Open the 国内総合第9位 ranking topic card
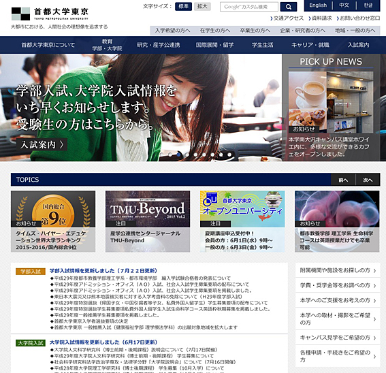 tap(53, 221)
